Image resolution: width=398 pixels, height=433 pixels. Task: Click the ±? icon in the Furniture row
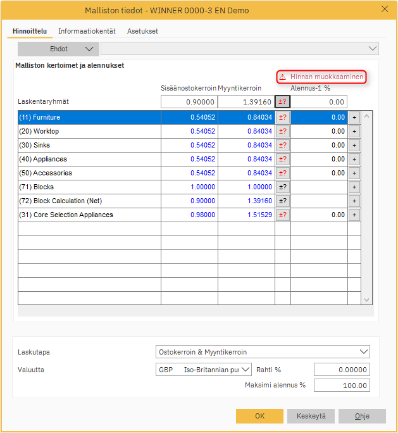point(283,117)
